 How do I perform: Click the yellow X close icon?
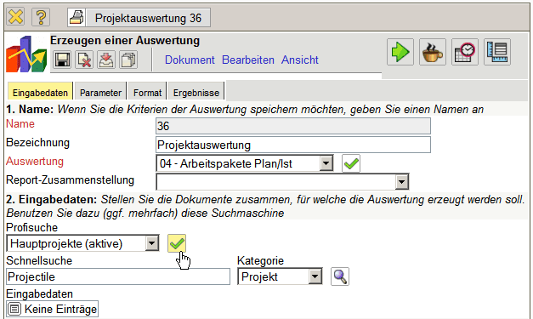point(15,17)
